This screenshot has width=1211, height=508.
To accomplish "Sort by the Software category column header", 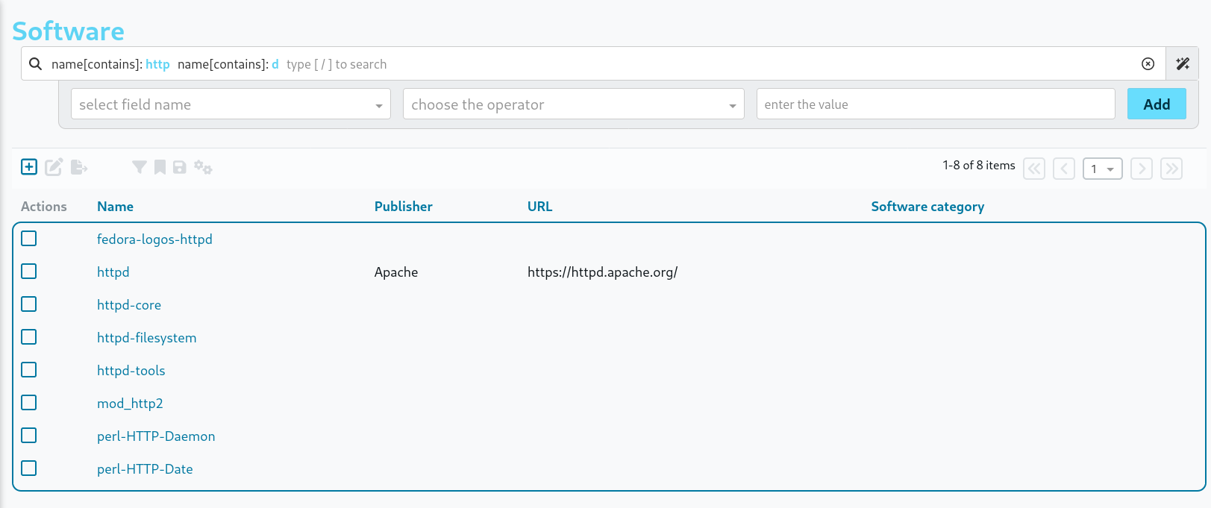I will tap(927, 207).
